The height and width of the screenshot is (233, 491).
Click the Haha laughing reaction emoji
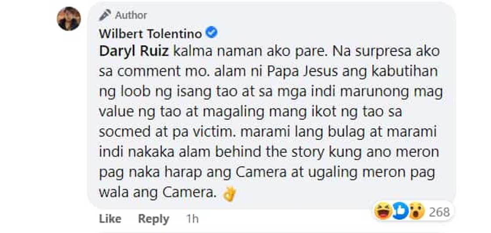point(383,212)
